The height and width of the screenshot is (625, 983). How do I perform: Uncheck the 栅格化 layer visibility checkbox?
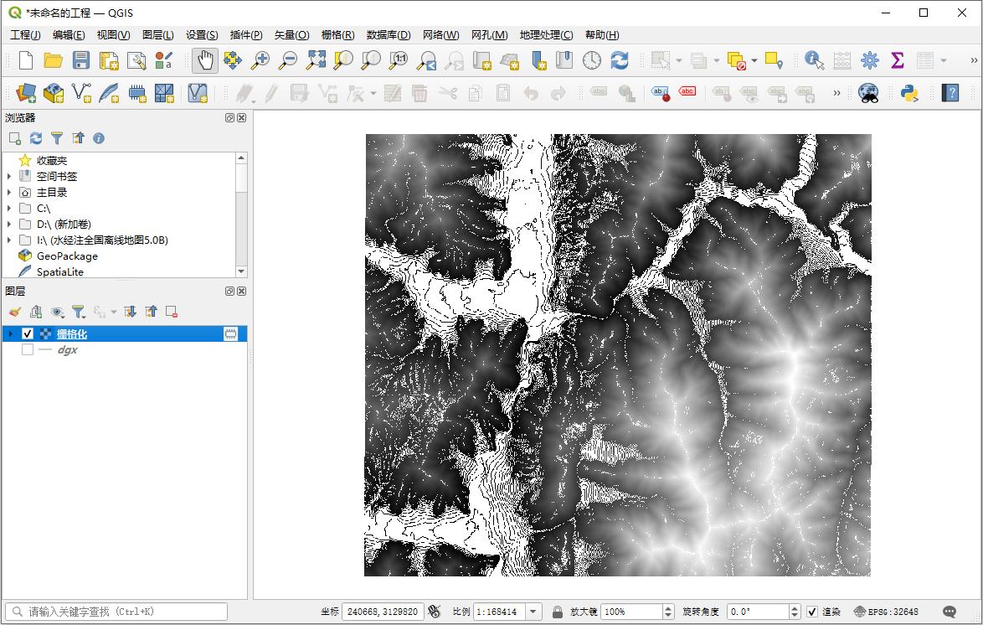click(x=28, y=334)
